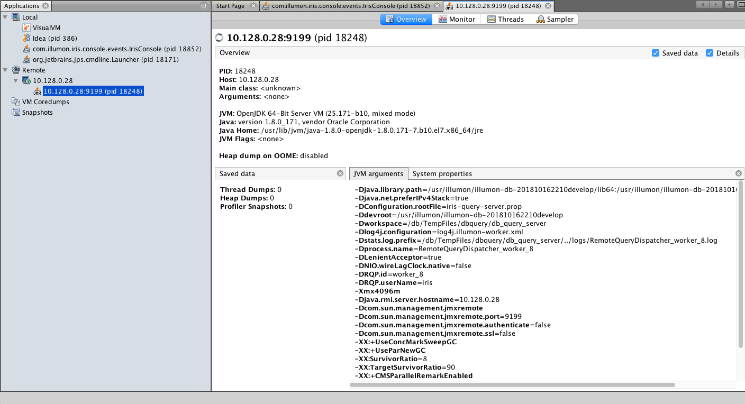
Task: Close the IrisConsole (pid 18852) tab
Action: tap(437, 6)
